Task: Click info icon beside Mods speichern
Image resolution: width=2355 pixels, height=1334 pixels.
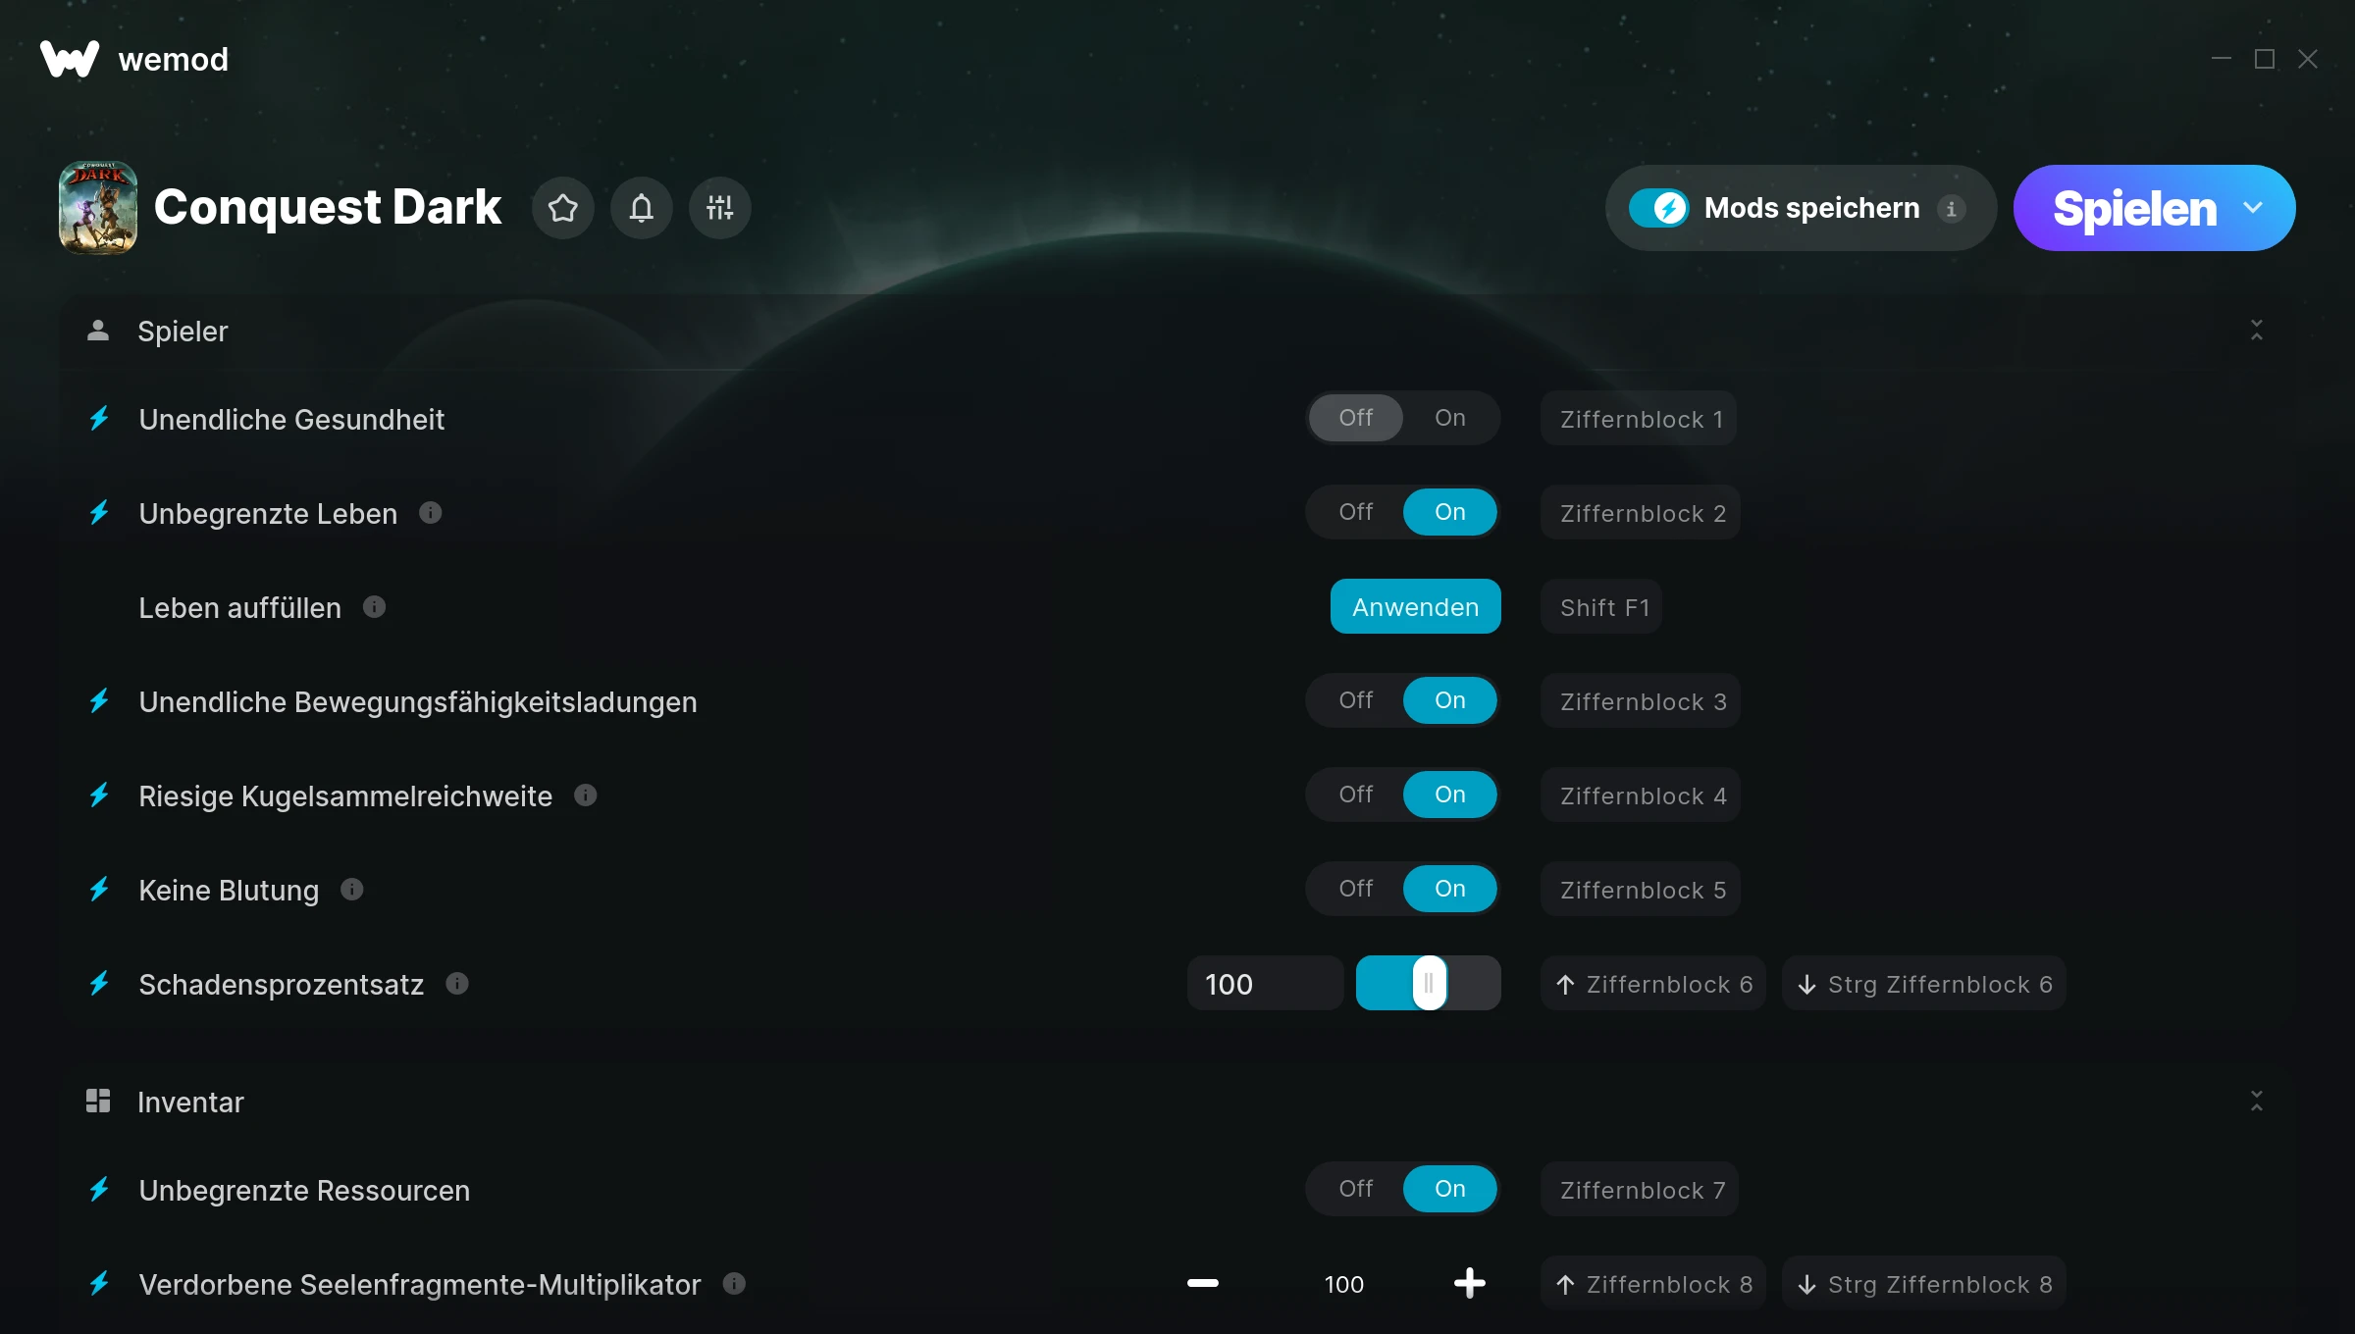Action: tap(1952, 209)
